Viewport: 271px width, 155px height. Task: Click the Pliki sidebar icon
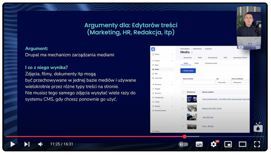[x=153, y=74]
